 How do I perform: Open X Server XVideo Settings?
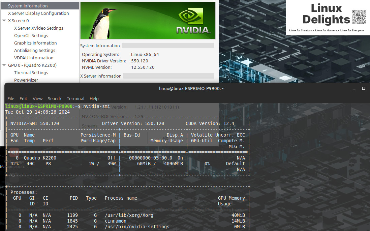[x=38, y=28]
